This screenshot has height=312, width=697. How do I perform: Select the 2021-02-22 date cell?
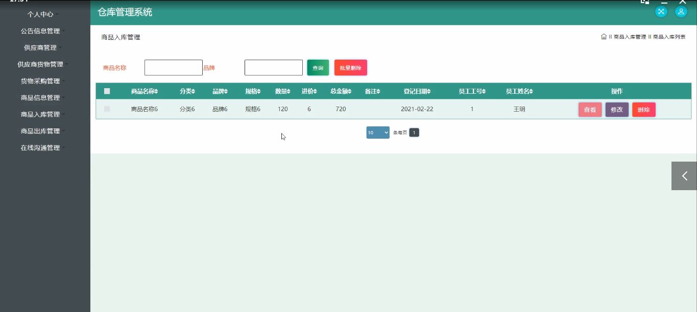tap(417, 109)
